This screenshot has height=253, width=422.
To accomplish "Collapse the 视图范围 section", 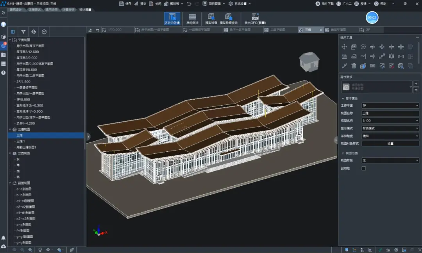I will pyautogui.click(x=343, y=153).
